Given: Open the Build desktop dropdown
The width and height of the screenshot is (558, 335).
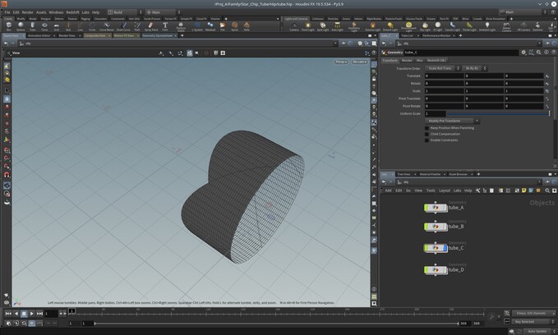Looking at the screenshot, I should pyautogui.click(x=125, y=12).
